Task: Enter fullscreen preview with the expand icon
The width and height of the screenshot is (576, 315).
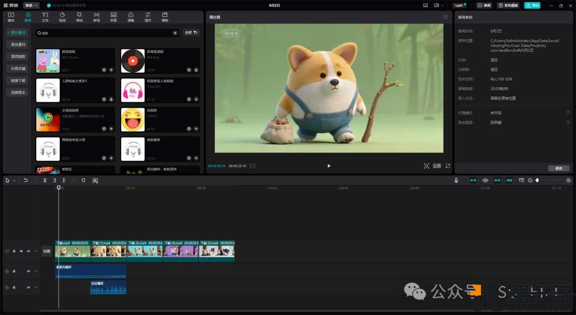Action: [x=447, y=166]
